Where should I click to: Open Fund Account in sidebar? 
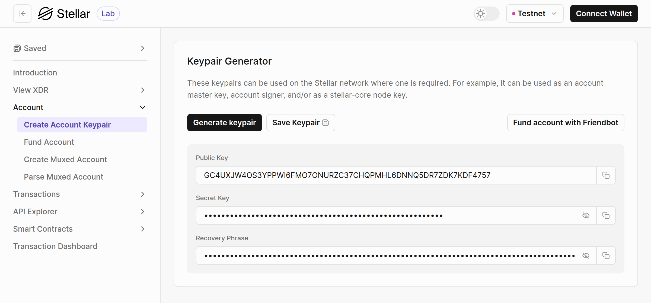coord(49,142)
